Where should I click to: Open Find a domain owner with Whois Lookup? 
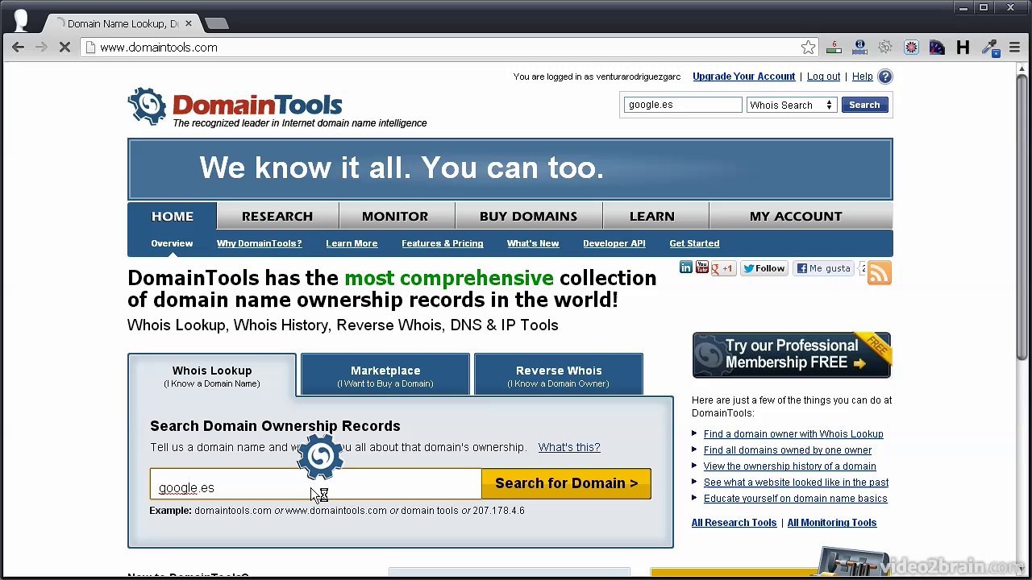coord(793,434)
